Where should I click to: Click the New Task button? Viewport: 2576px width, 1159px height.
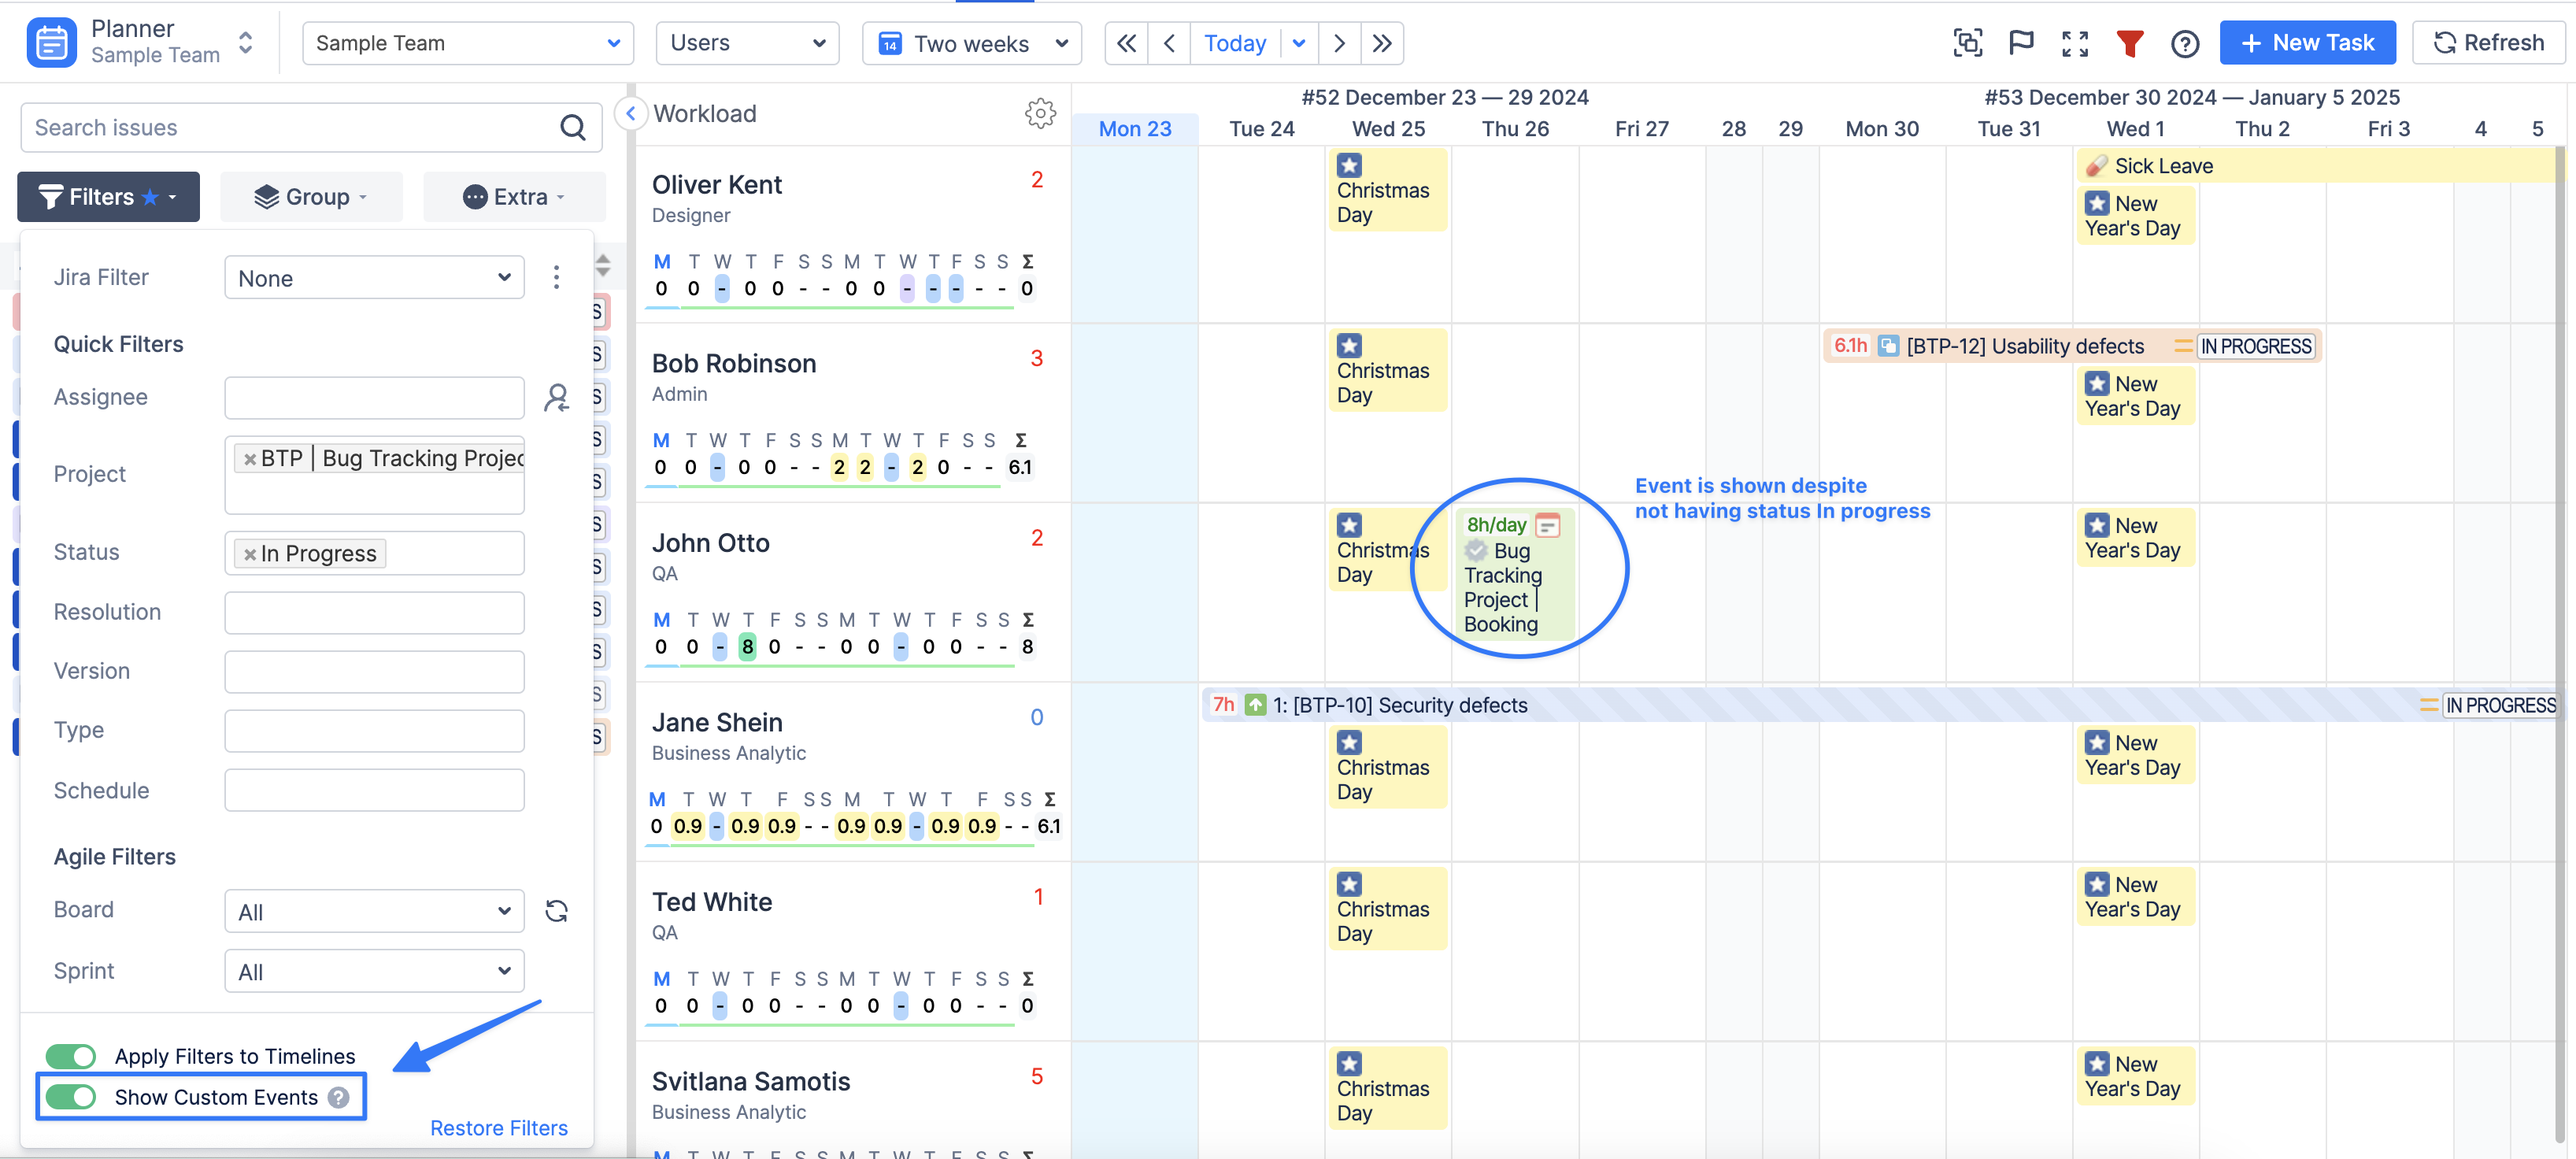[2306, 43]
